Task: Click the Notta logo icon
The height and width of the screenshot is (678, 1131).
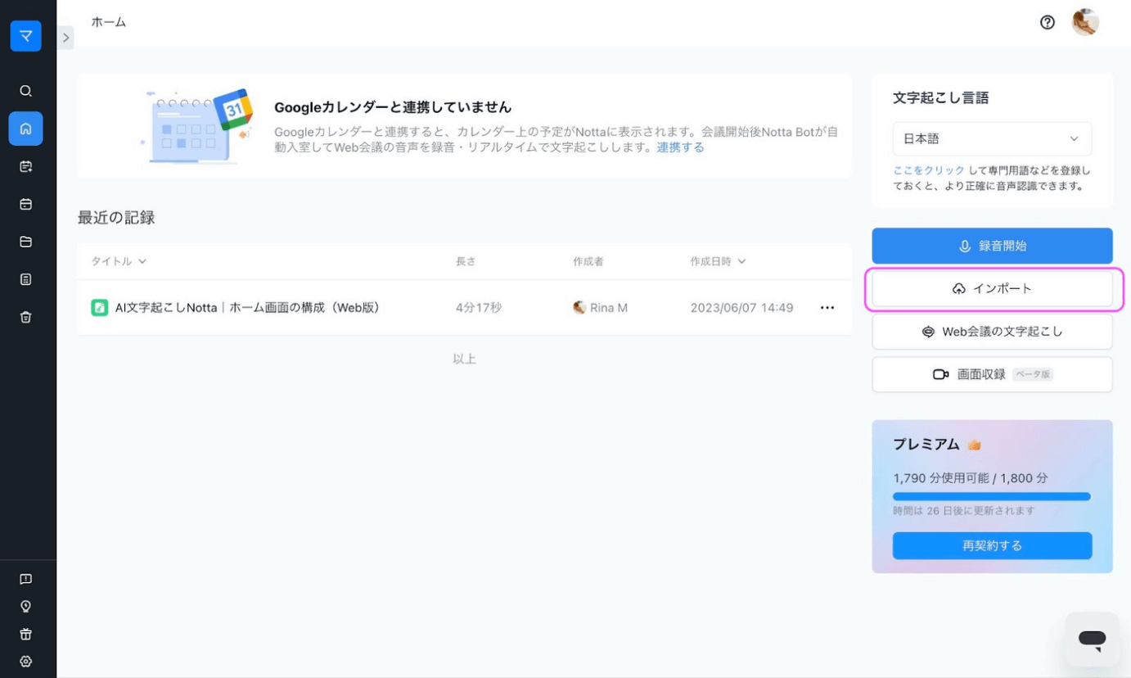Action: (x=25, y=36)
